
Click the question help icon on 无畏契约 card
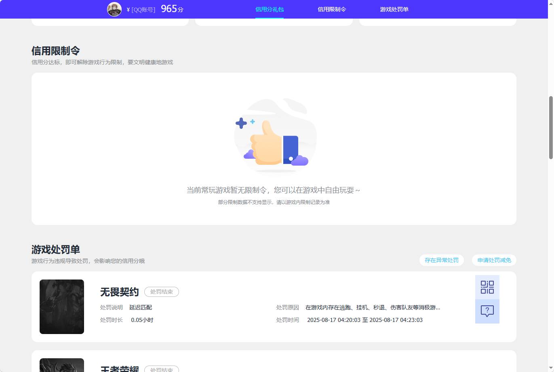point(487,311)
